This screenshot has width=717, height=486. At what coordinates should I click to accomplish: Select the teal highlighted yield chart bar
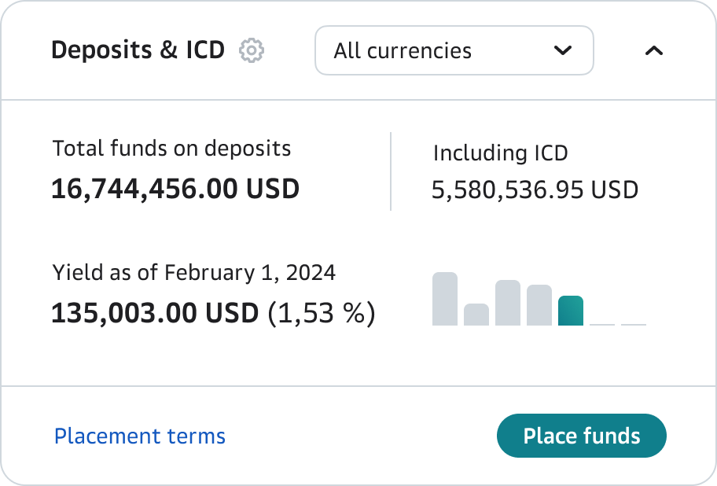[x=571, y=311]
